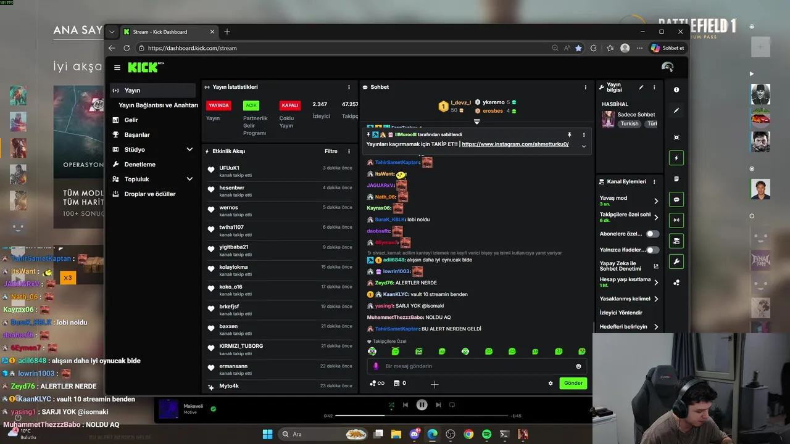Open Etkinlik Akışı three-dot menu
This screenshot has height=444, width=790.
(349, 151)
